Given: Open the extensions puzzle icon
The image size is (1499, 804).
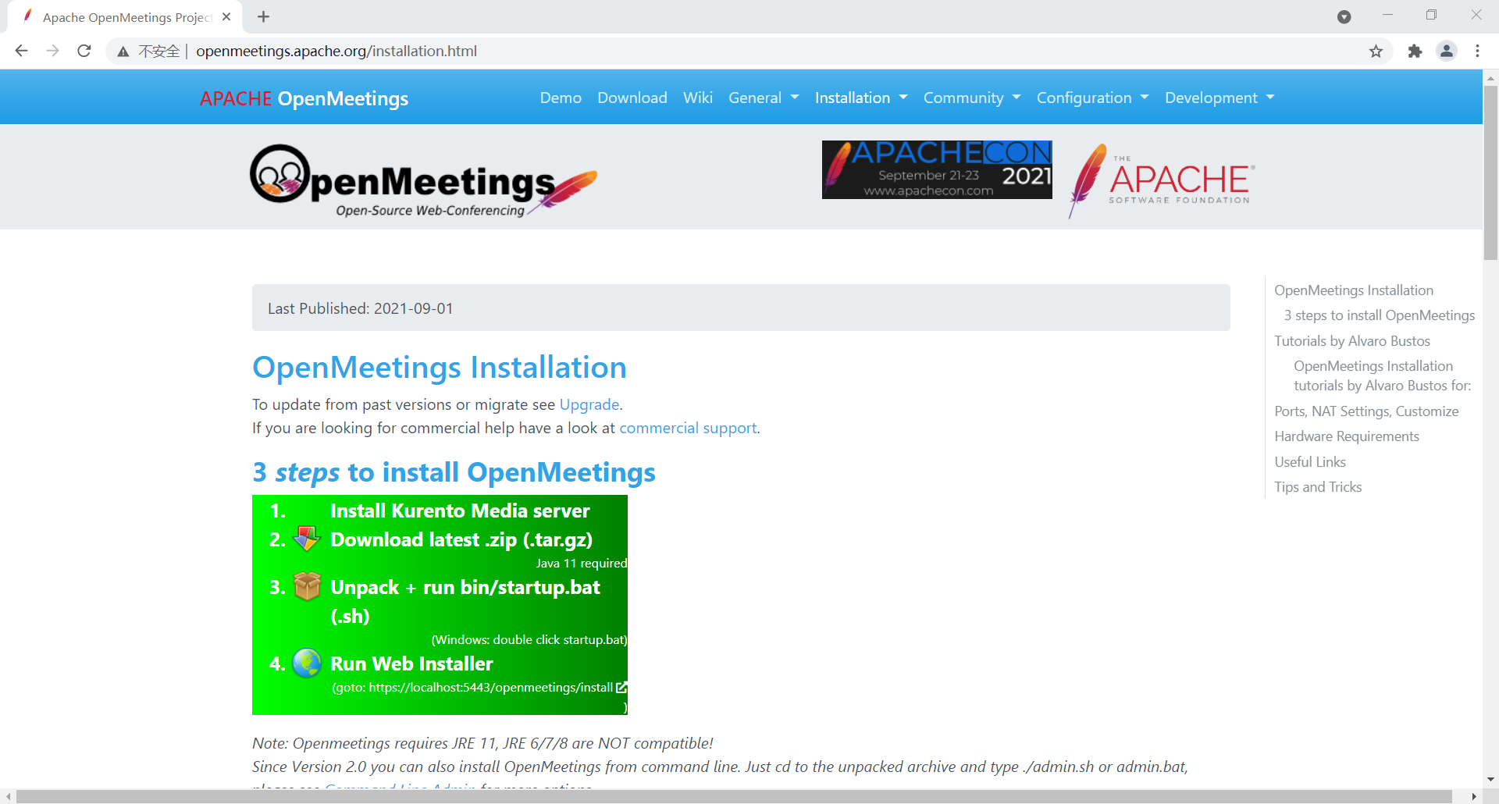Looking at the screenshot, I should click(1415, 51).
